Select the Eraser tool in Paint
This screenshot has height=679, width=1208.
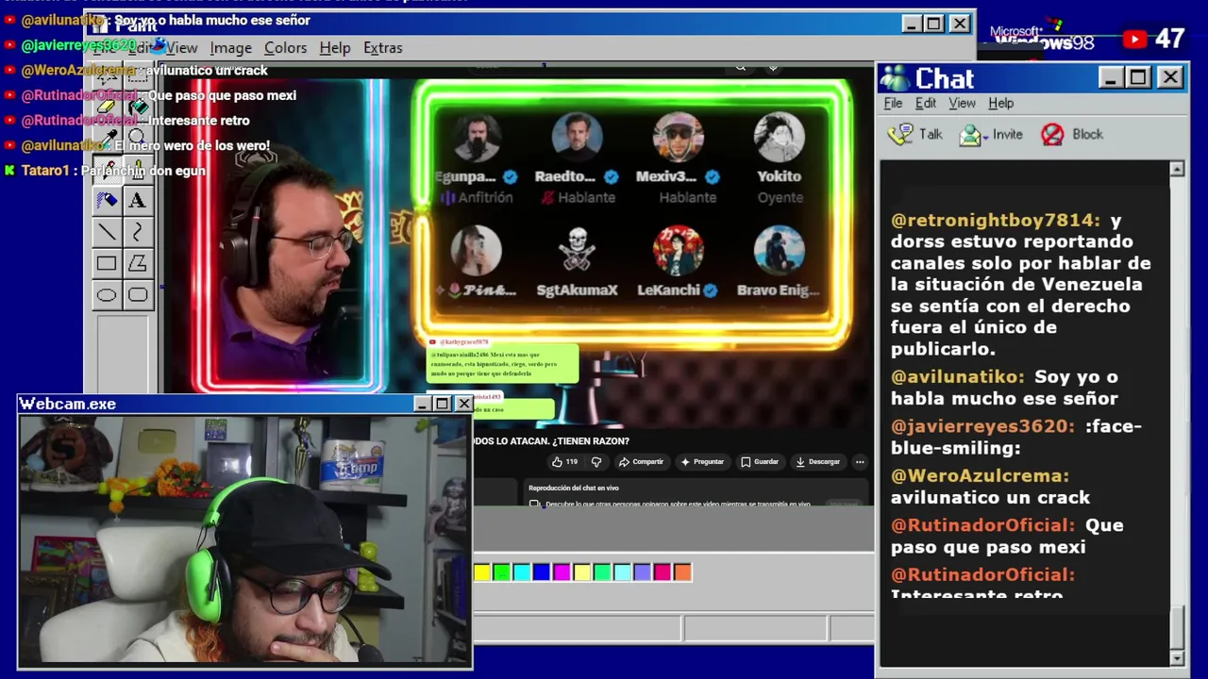tap(107, 107)
